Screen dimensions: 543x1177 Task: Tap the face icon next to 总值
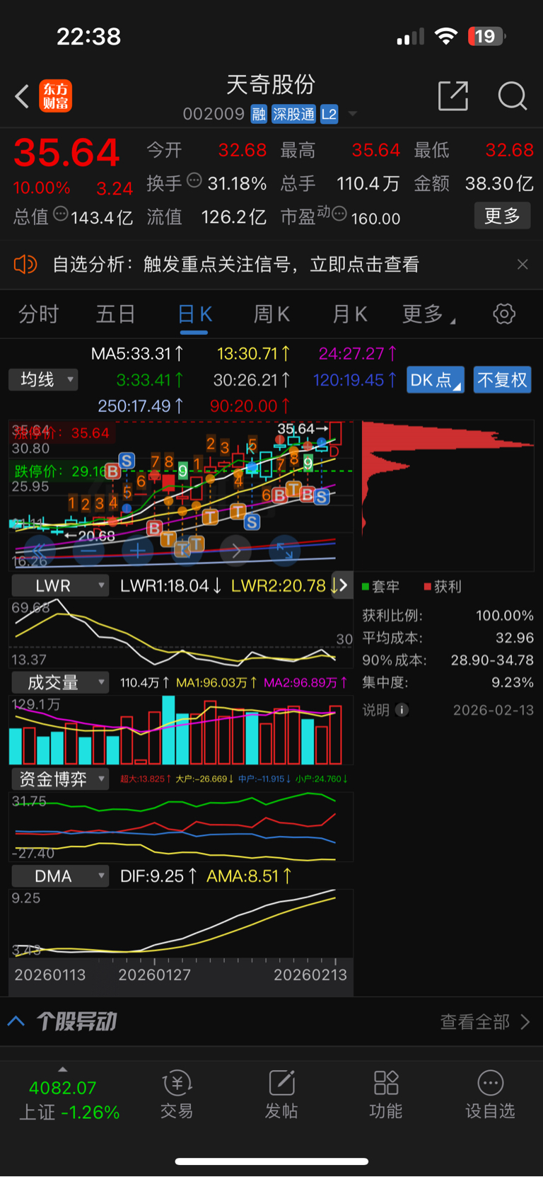(x=61, y=214)
